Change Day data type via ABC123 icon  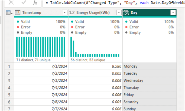[x=126, y=13]
